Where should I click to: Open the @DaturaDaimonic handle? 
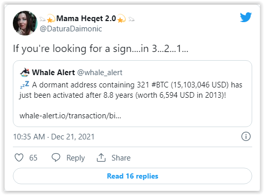(71, 29)
